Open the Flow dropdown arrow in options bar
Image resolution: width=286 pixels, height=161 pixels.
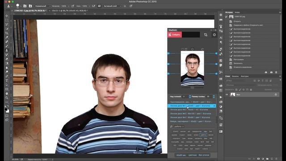tap(89, 6)
